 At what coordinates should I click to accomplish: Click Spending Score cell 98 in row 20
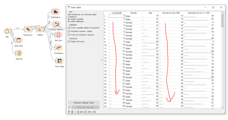[199, 77]
